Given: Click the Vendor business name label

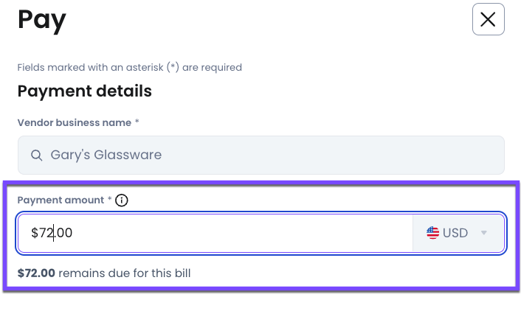Looking at the screenshot, I should pos(74,122).
